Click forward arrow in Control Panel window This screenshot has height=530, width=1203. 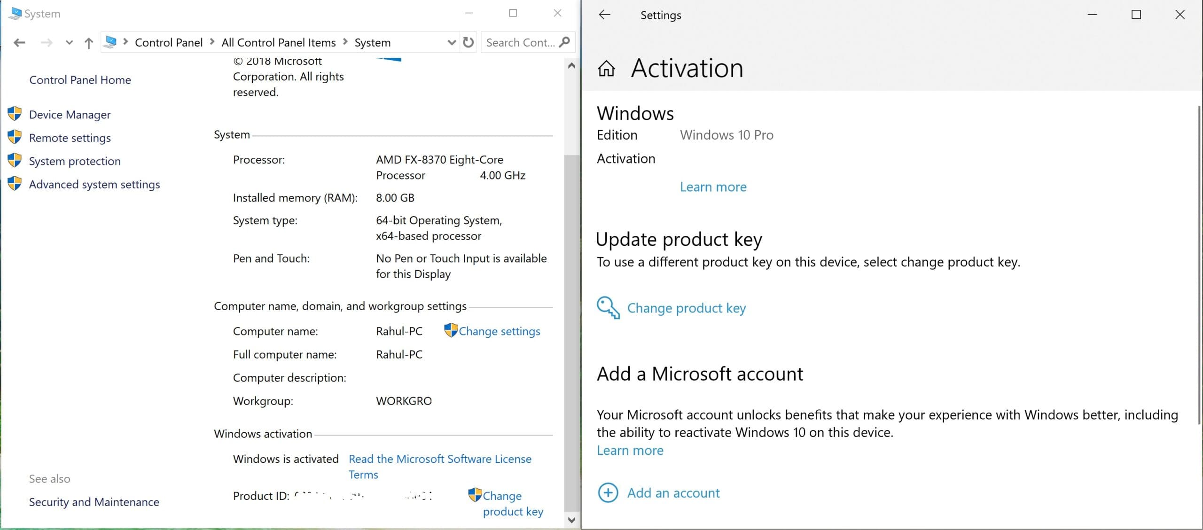coord(47,43)
